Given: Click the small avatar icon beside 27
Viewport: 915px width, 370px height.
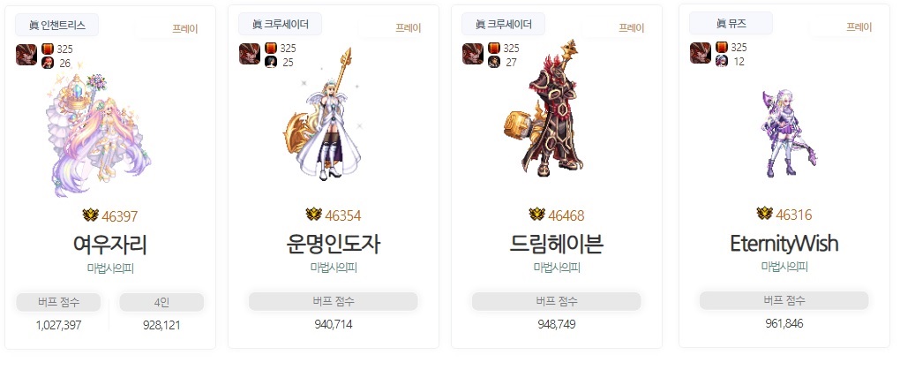Looking at the screenshot, I should coord(494,62).
